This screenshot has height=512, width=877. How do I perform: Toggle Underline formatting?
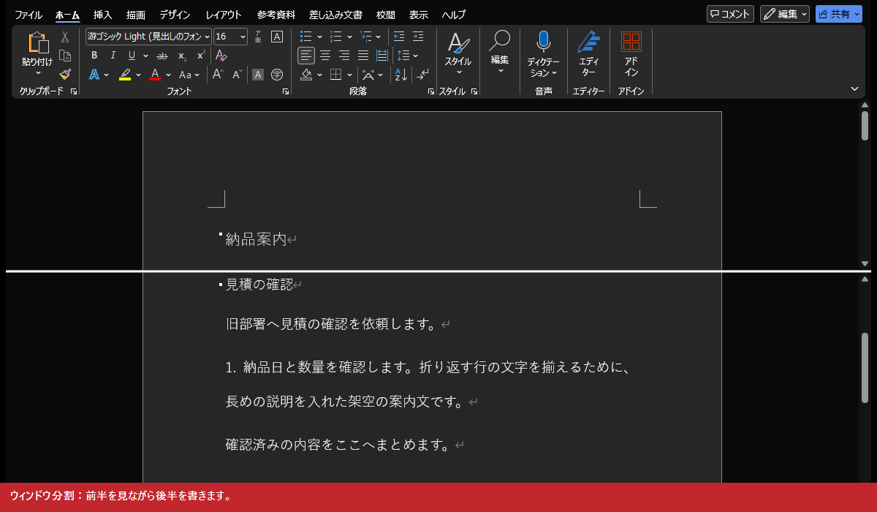[132, 56]
